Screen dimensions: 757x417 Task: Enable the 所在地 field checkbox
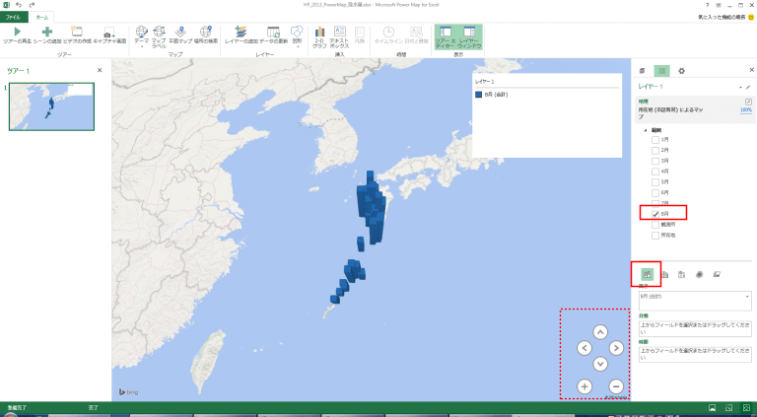[x=655, y=235]
